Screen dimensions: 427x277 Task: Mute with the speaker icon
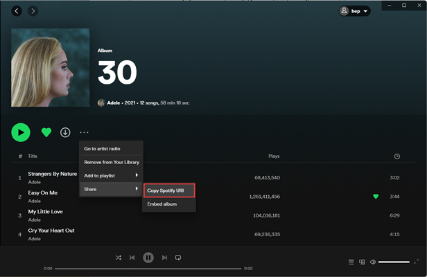click(x=372, y=262)
